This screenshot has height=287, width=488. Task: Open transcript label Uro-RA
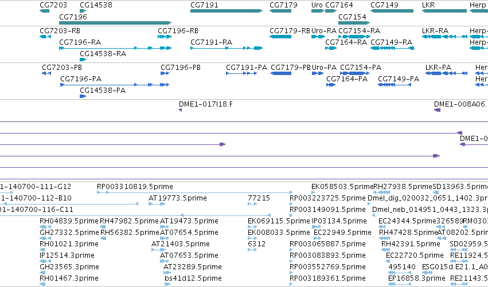click(x=324, y=31)
